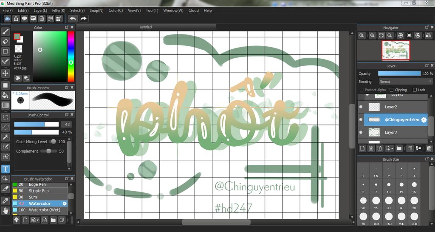Click the hue slider strip
The width and height of the screenshot is (435, 232).
click(x=71, y=57)
